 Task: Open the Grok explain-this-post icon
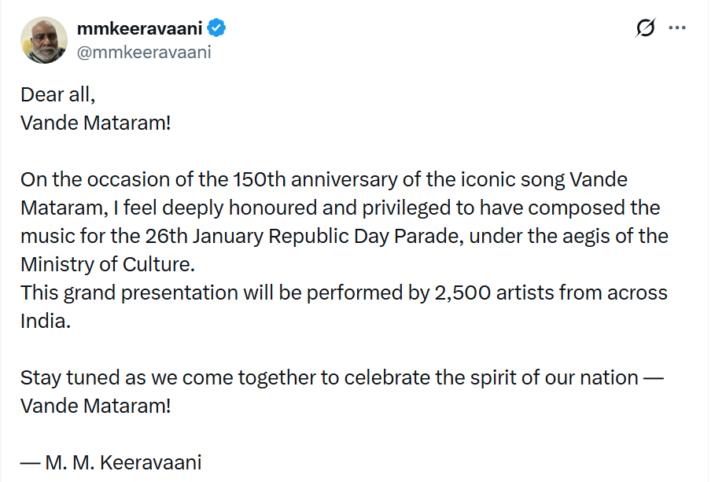click(645, 28)
